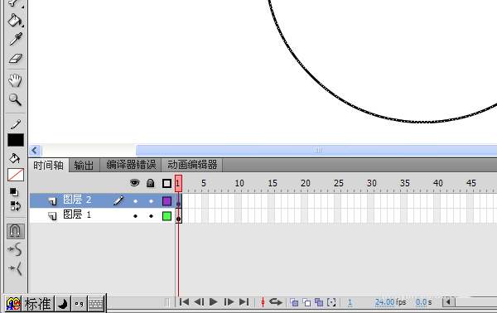Open the 编译器错误 tab
The height and width of the screenshot is (313, 497).
pos(131,165)
